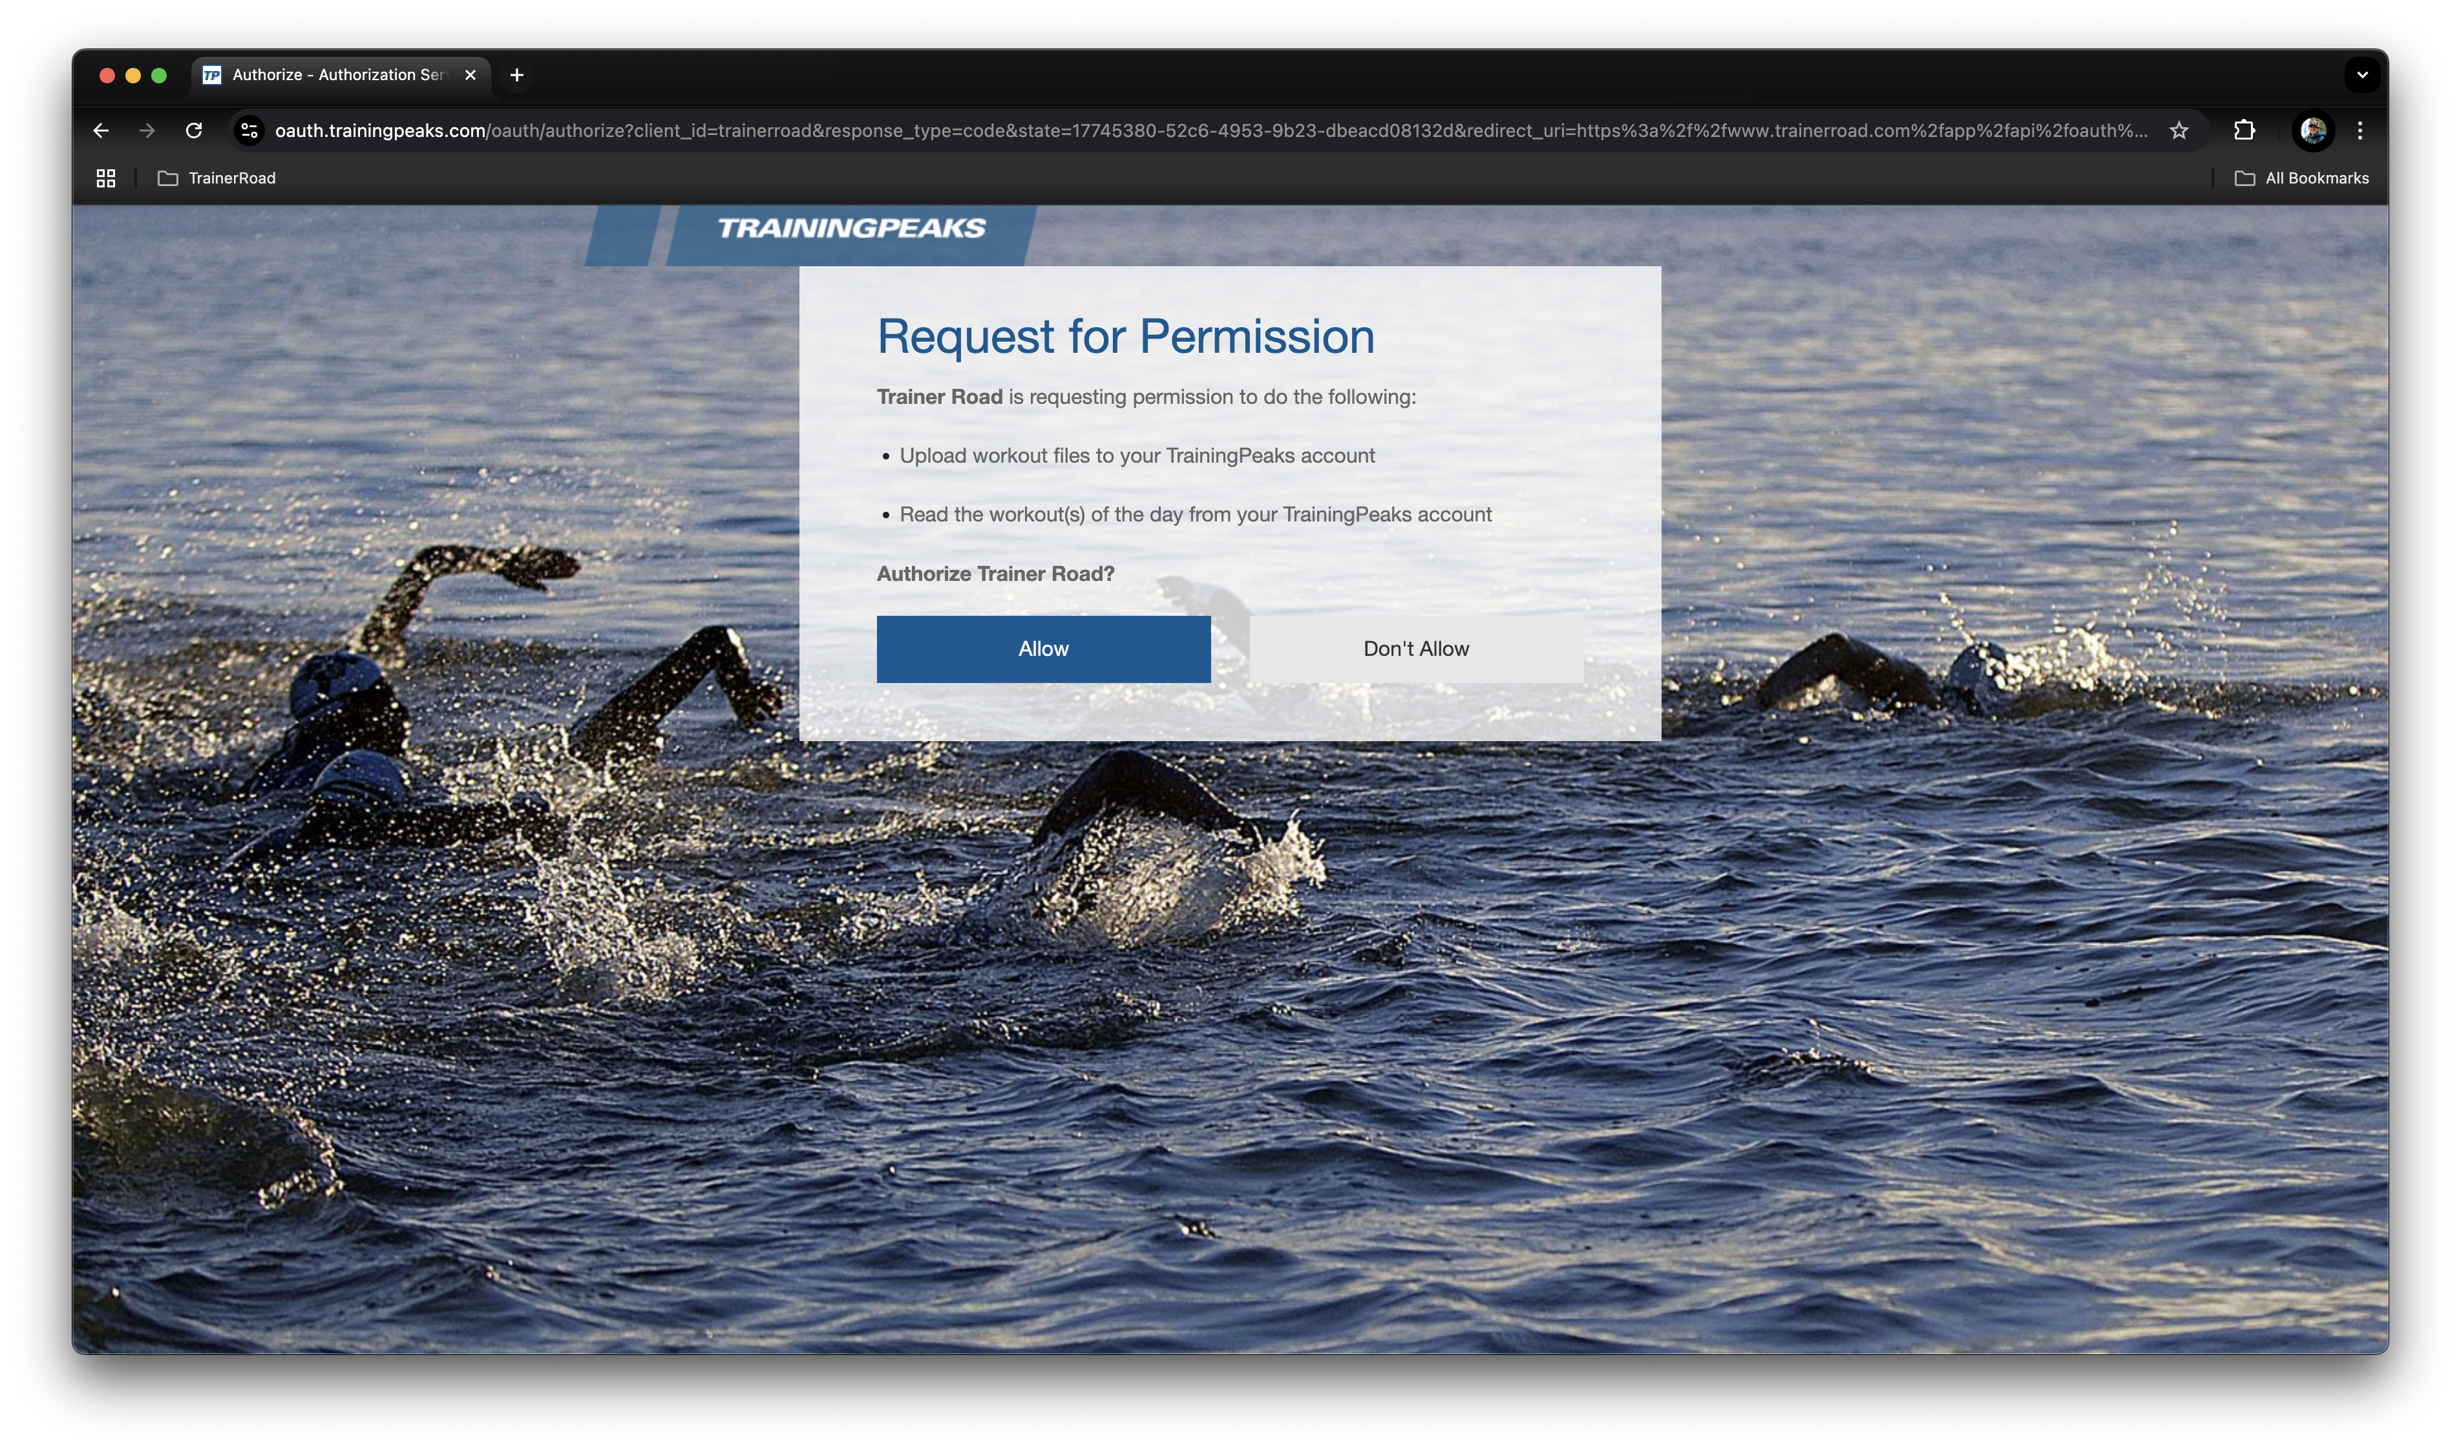Open site information icon in address bar
Viewport: 2461px width, 1450px height.
pyautogui.click(x=249, y=130)
